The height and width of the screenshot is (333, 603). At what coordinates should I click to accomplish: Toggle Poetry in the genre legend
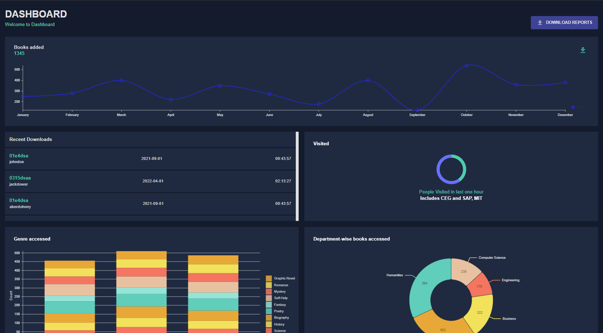[x=275, y=311]
